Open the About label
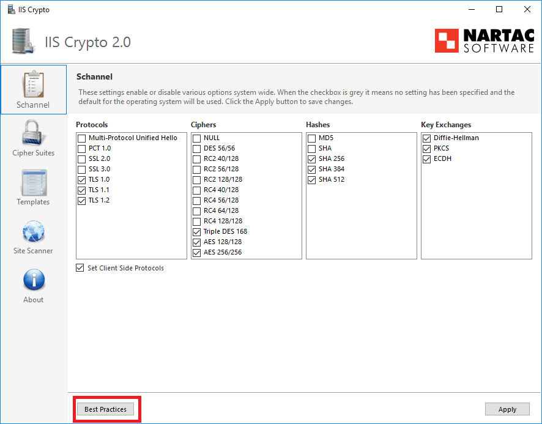 tap(34, 300)
